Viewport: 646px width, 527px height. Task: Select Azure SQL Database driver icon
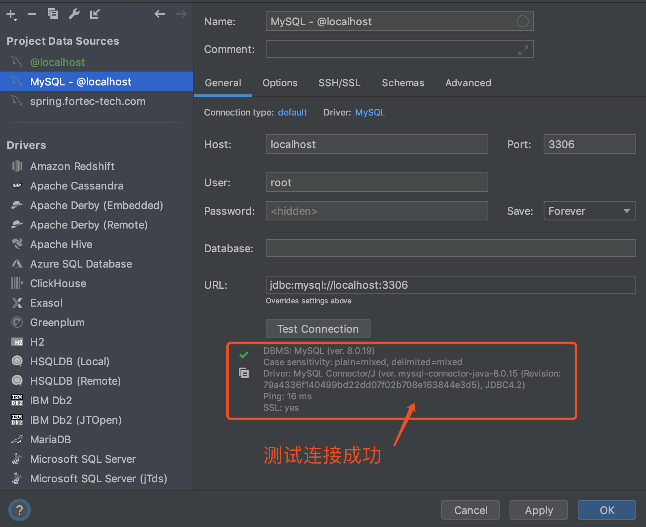tap(17, 263)
